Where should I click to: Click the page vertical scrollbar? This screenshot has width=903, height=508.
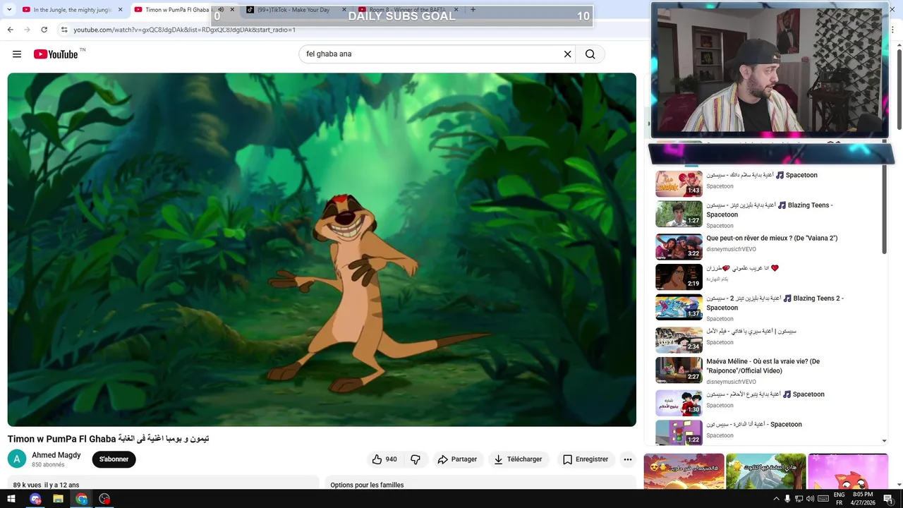(x=899, y=88)
